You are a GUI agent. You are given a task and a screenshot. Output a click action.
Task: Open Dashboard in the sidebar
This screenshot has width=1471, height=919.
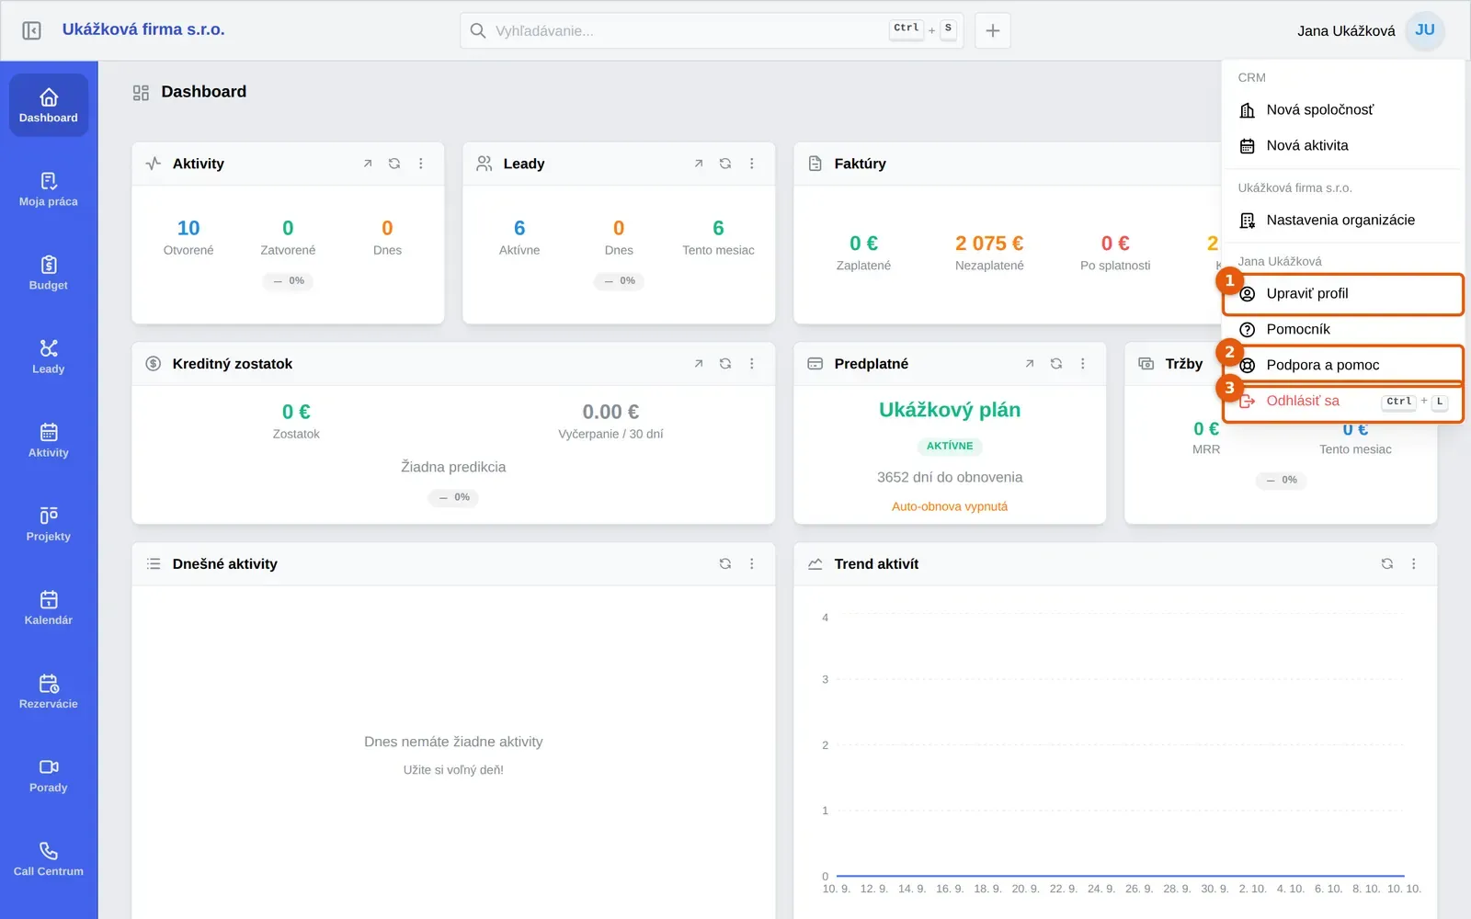tap(49, 106)
